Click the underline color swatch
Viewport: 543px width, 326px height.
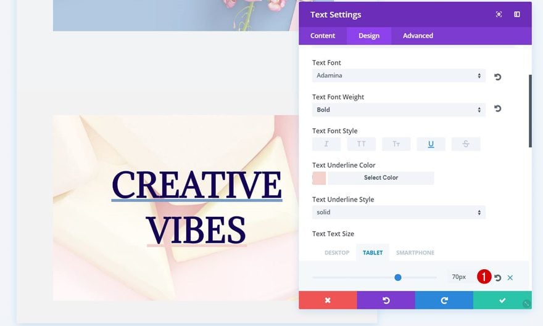pyautogui.click(x=319, y=178)
